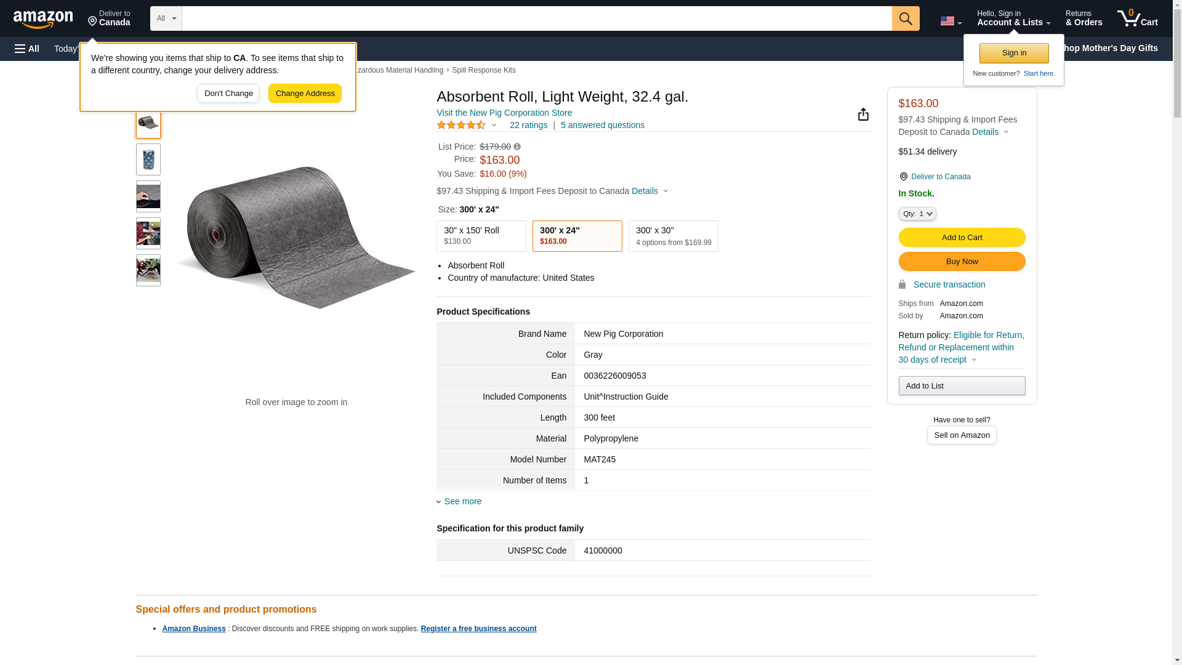Image resolution: width=1182 pixels, height=665 pixels.
Task: Open the quantity dropdown
Action: (917, 214)
